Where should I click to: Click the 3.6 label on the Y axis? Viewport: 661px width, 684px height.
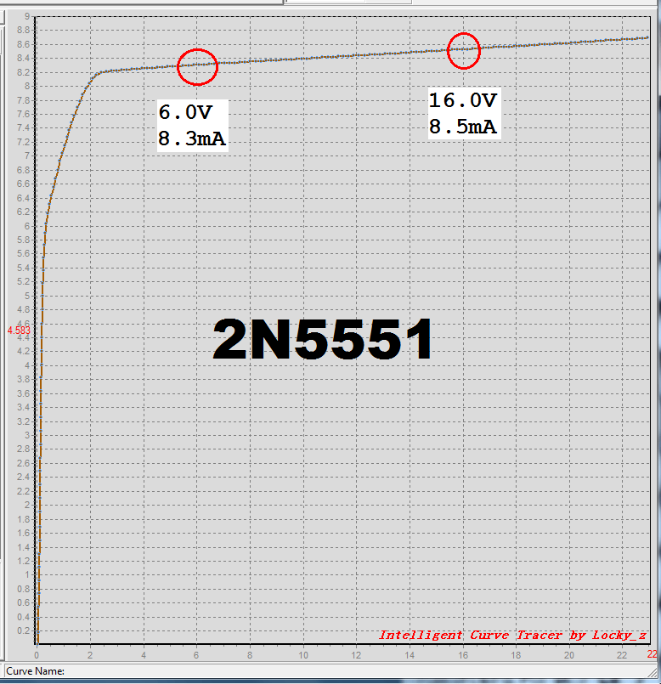point(24,393)
